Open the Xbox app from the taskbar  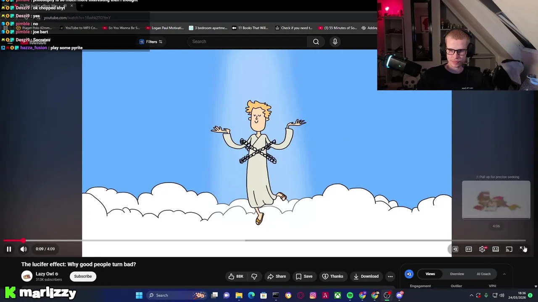[x=338, y=295]
